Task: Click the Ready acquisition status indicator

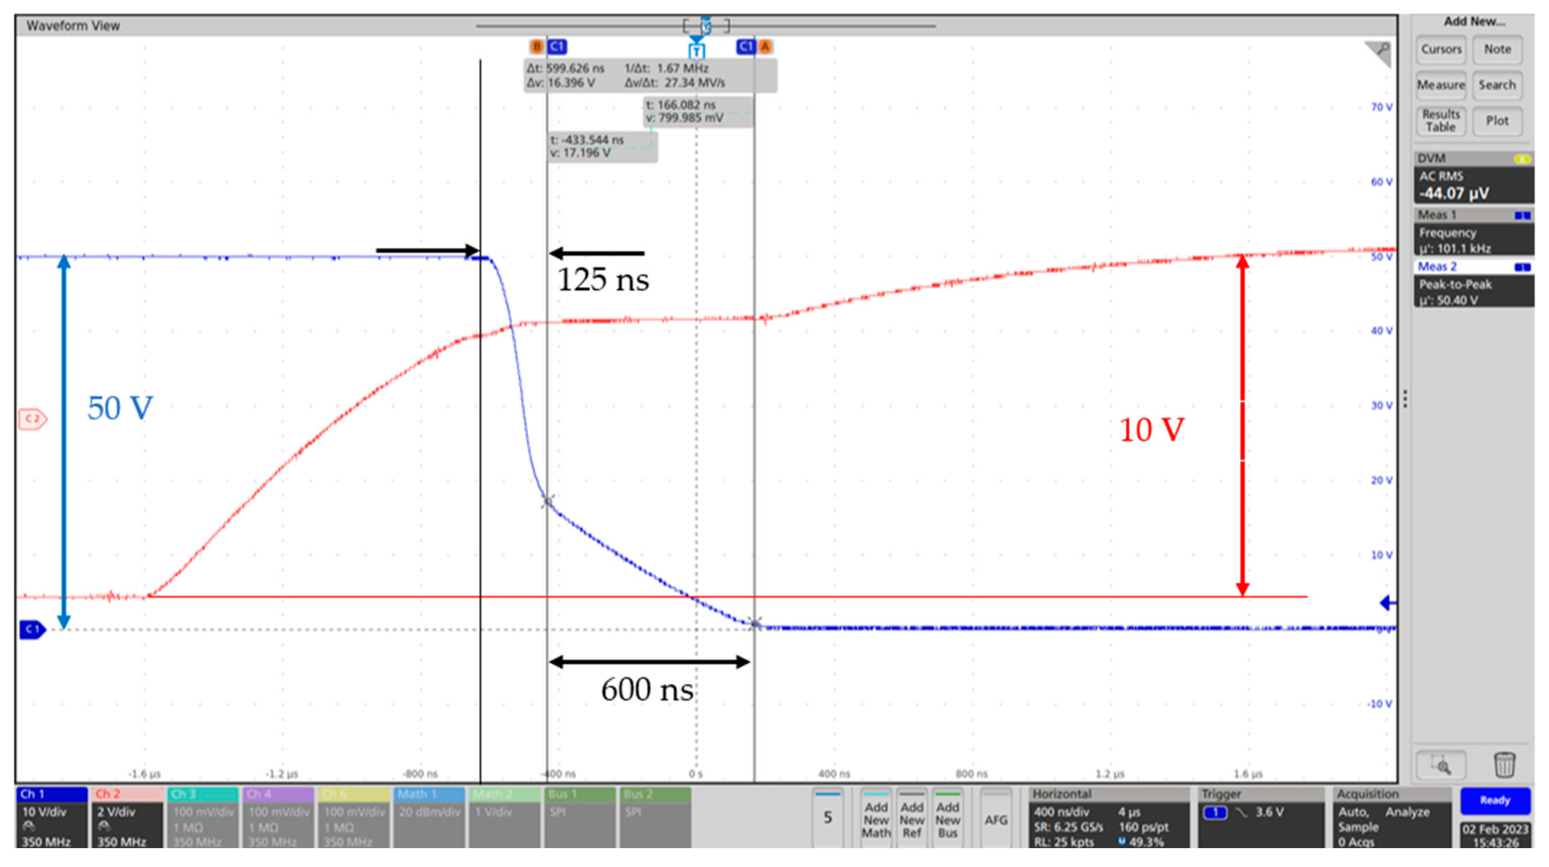Action: click(x=1495, y=800)
